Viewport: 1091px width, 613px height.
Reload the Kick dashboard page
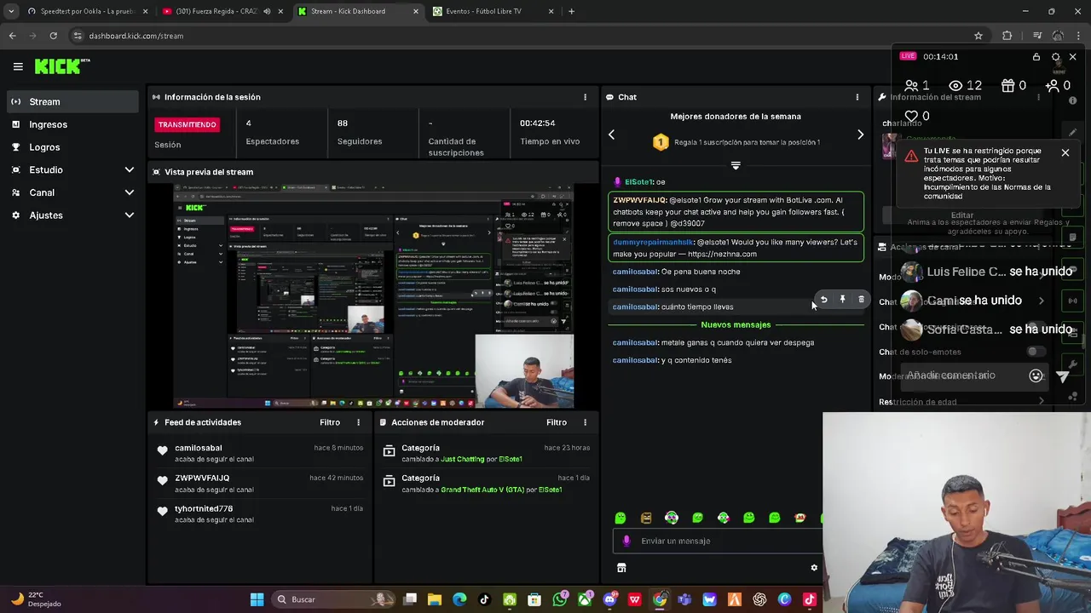coord(53,36)
